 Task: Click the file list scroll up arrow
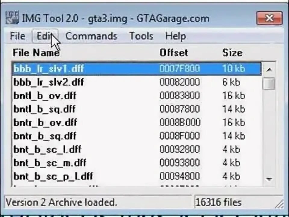click(x=269, y=70)
